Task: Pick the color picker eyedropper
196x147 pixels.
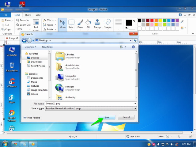Action: [182, 22]
